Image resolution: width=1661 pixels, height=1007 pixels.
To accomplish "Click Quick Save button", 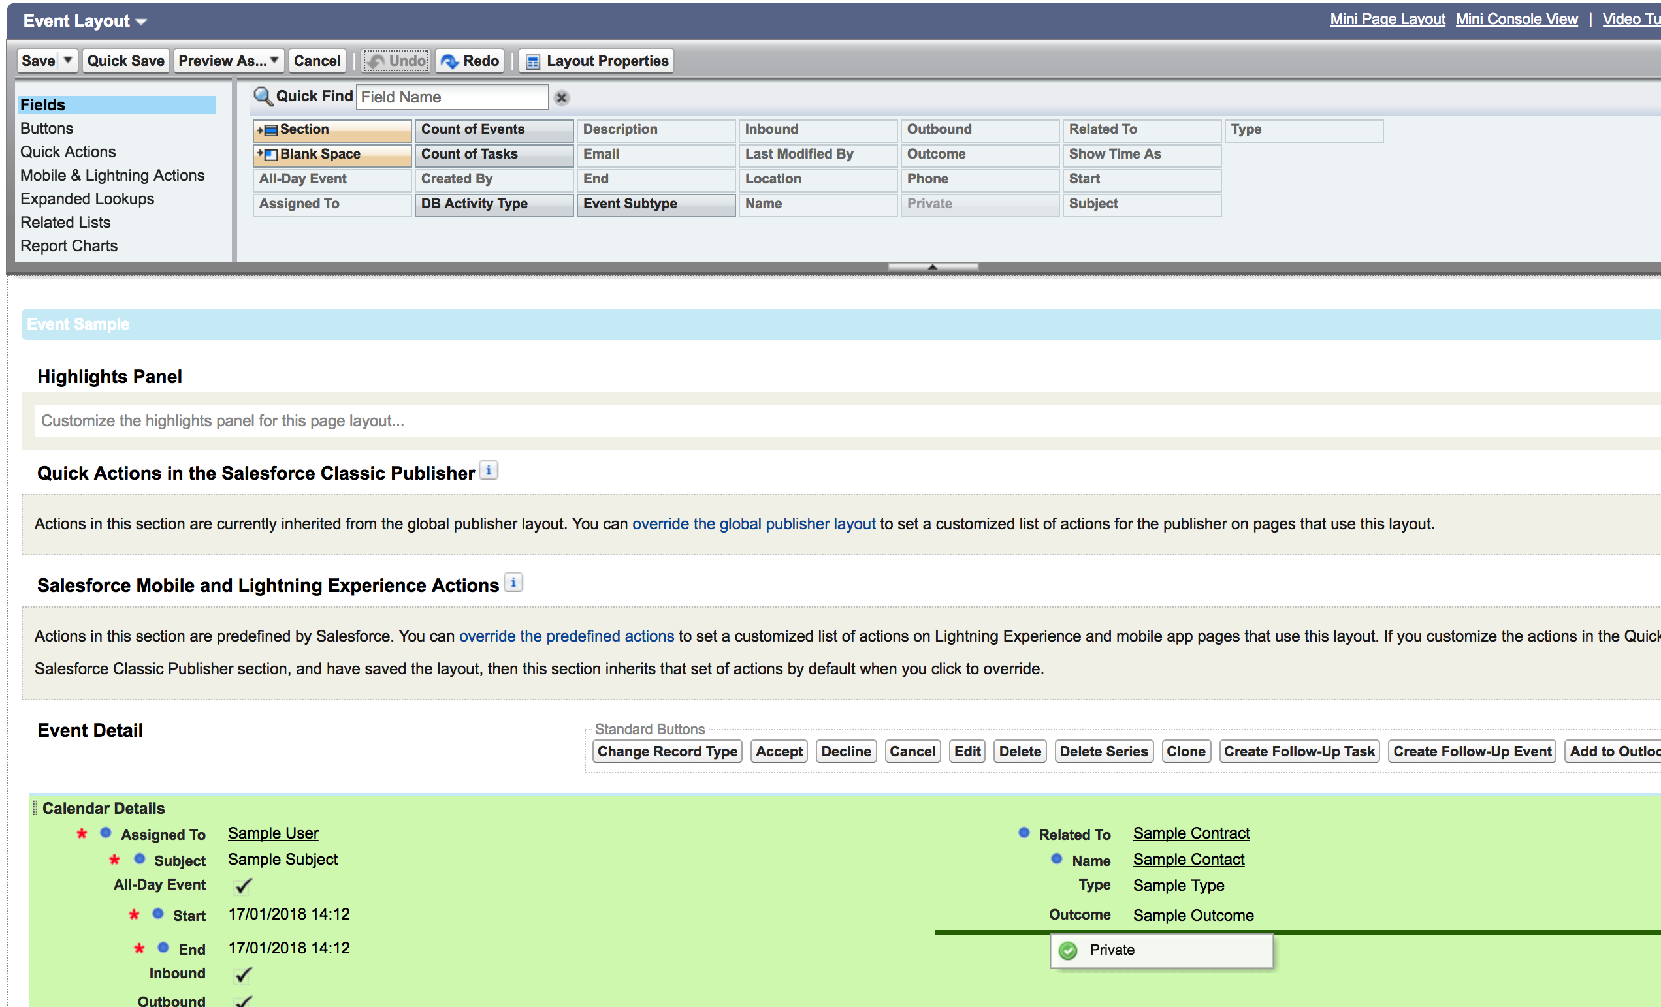I will pyautogui.click(x=125, y=61).
